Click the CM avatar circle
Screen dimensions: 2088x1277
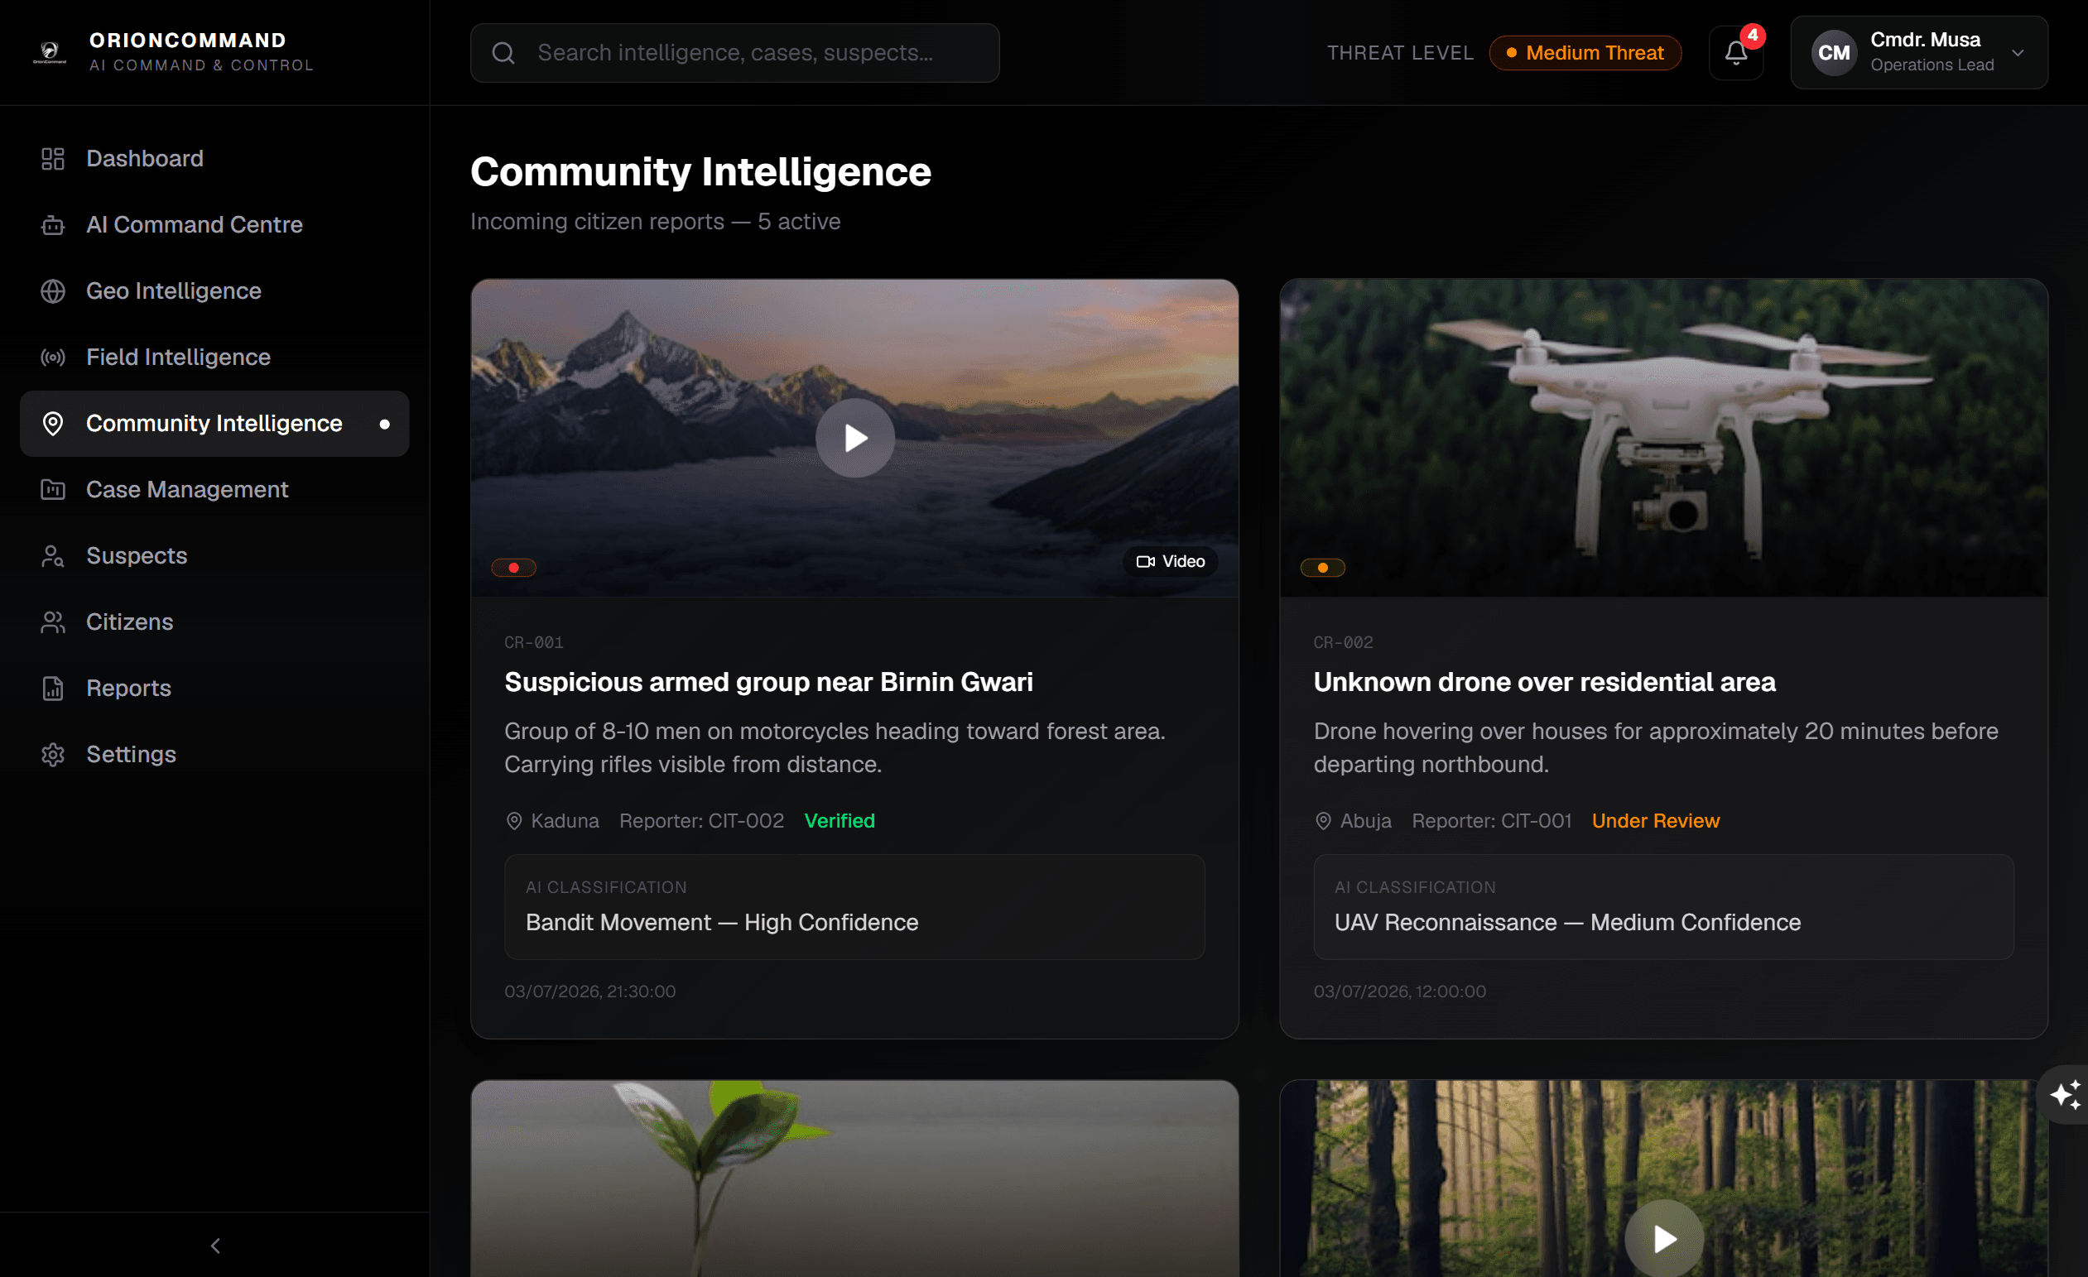pos(1834,52)
